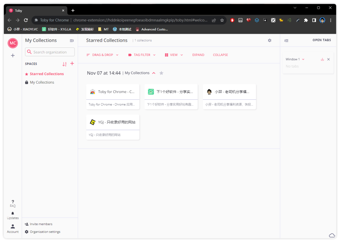Click Invite members link
Screen dimensions: 340x242
(x=41, y=224)
